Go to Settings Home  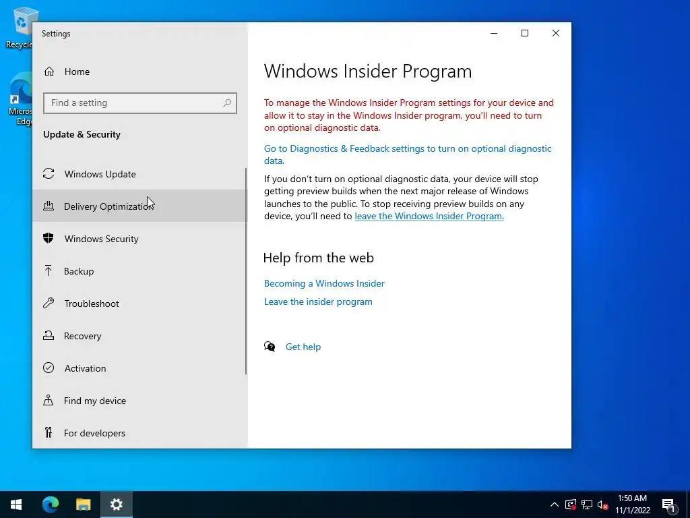pyautogui.click(x=139, y=71)
